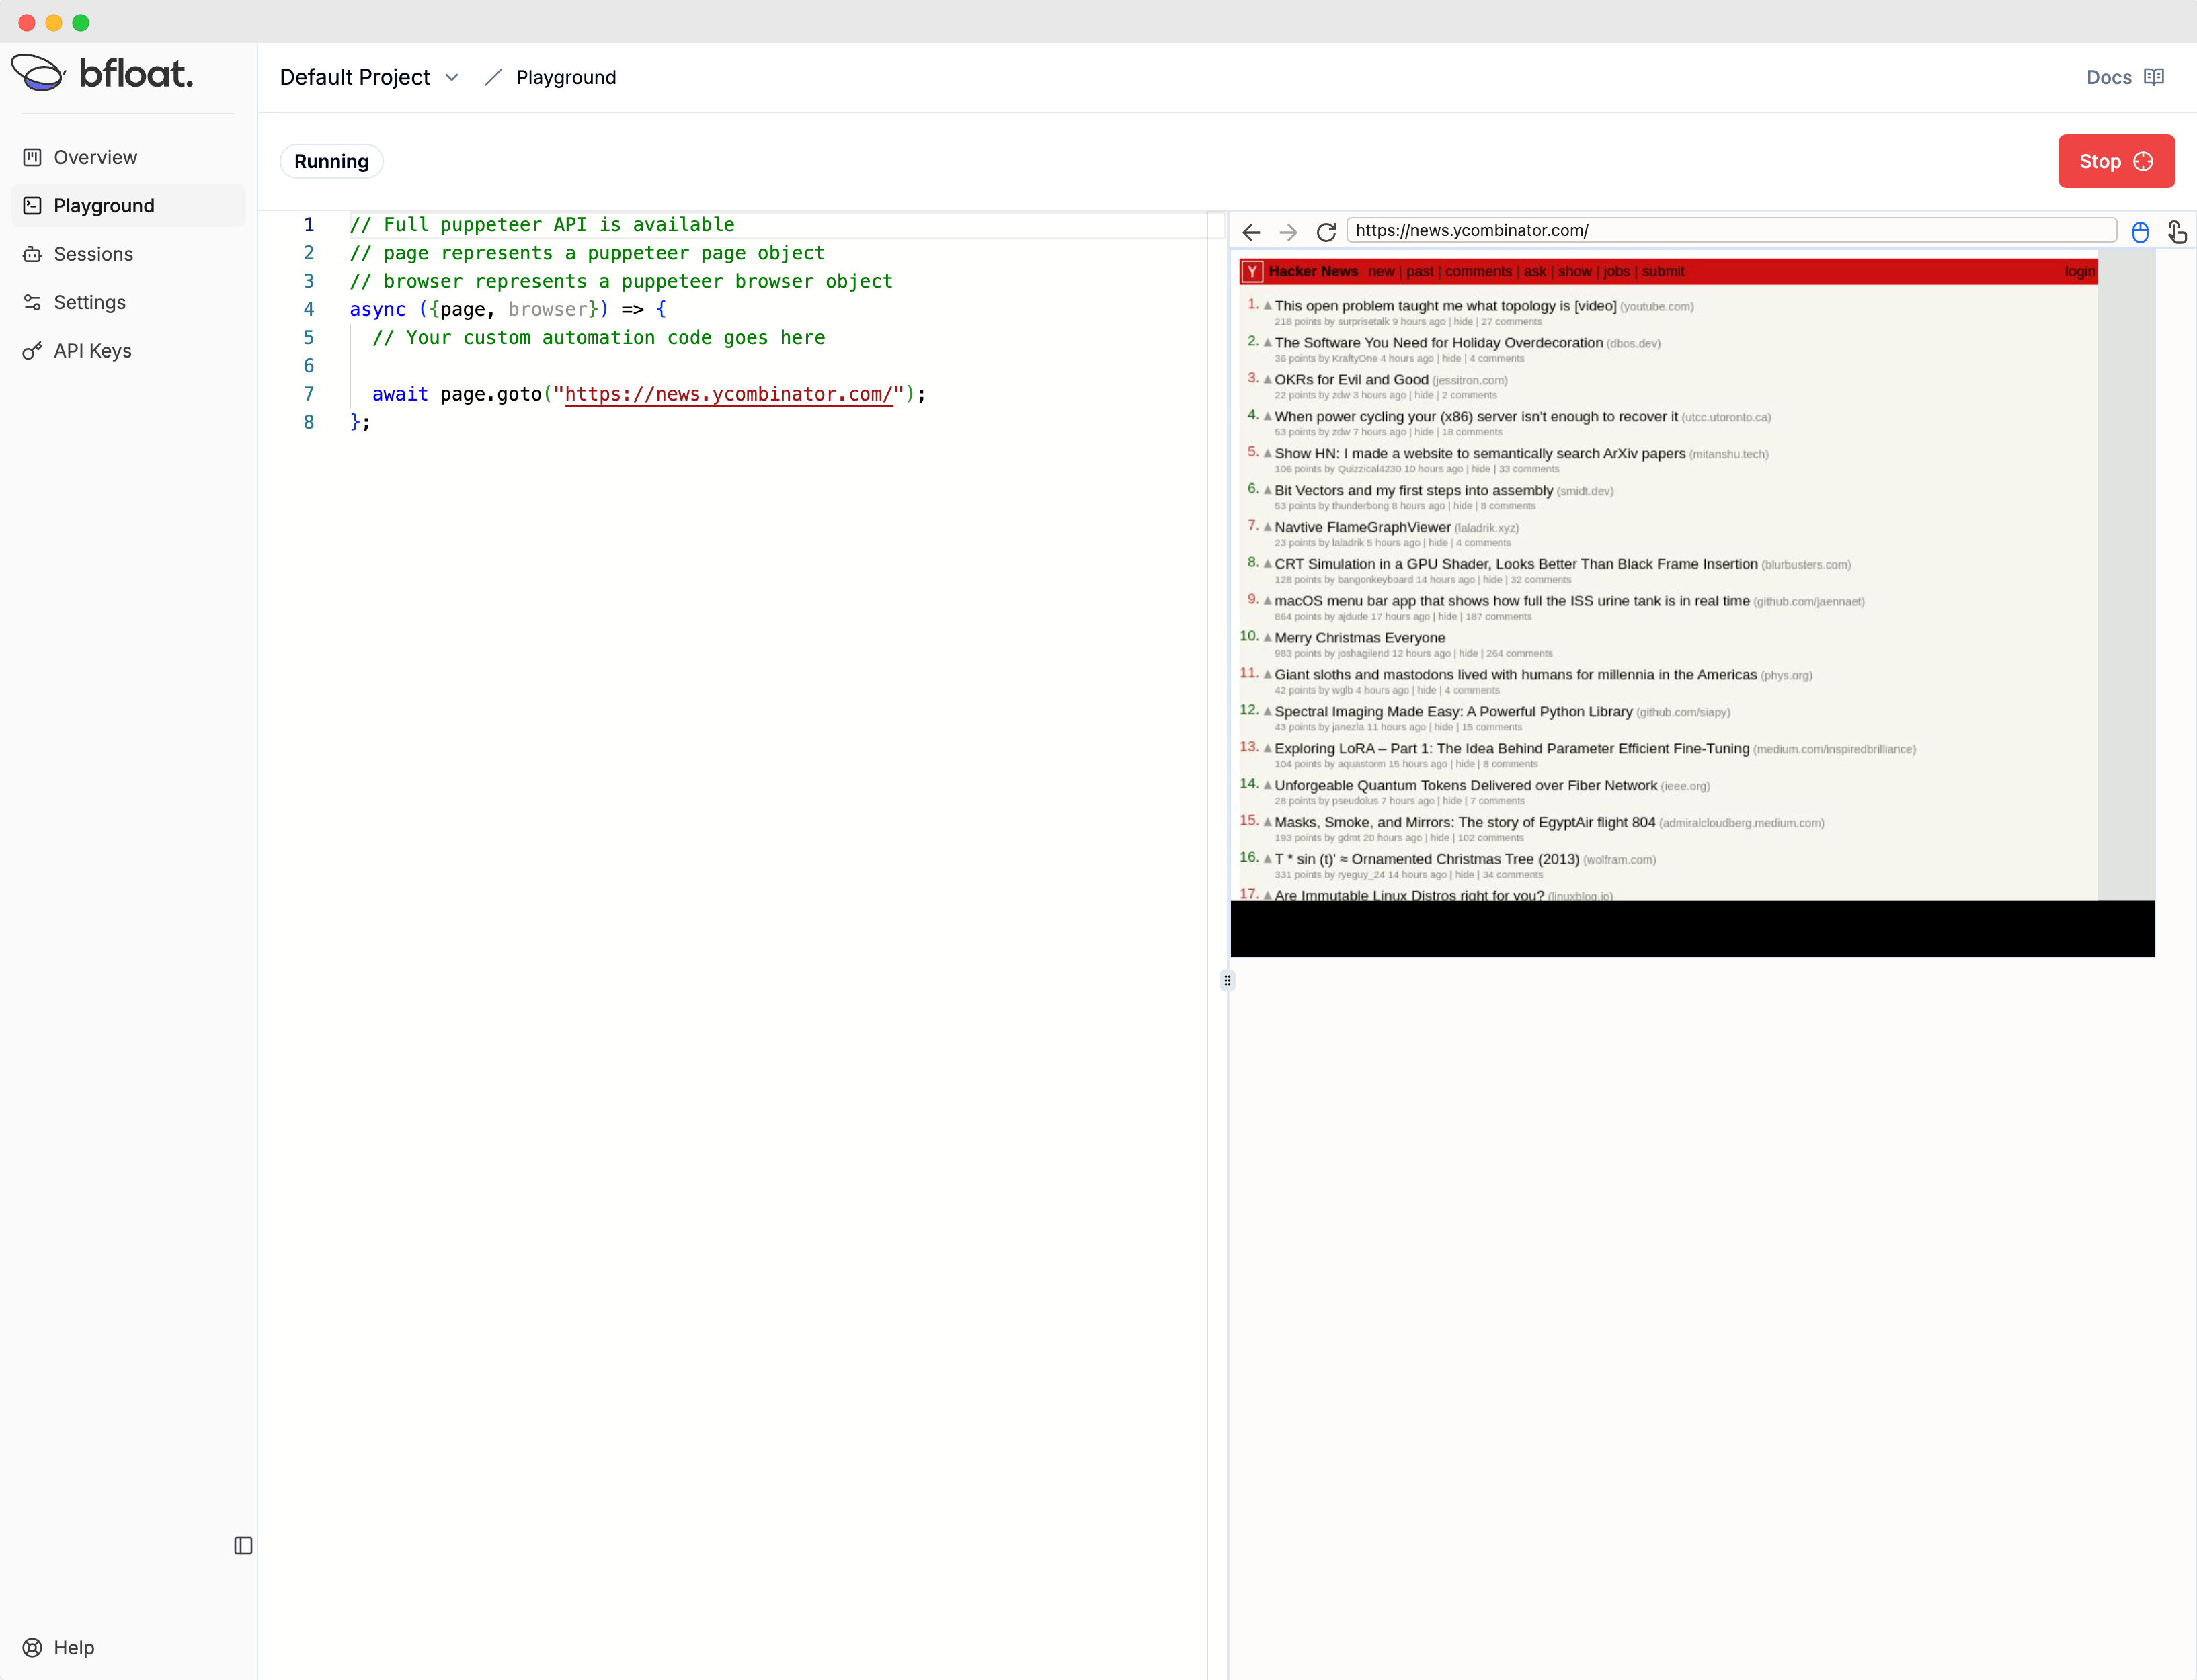Image resolution: width=2197 pixels, height=1680 pixels.
Task: Click the Running status indicator
Action: coord(331,161)
